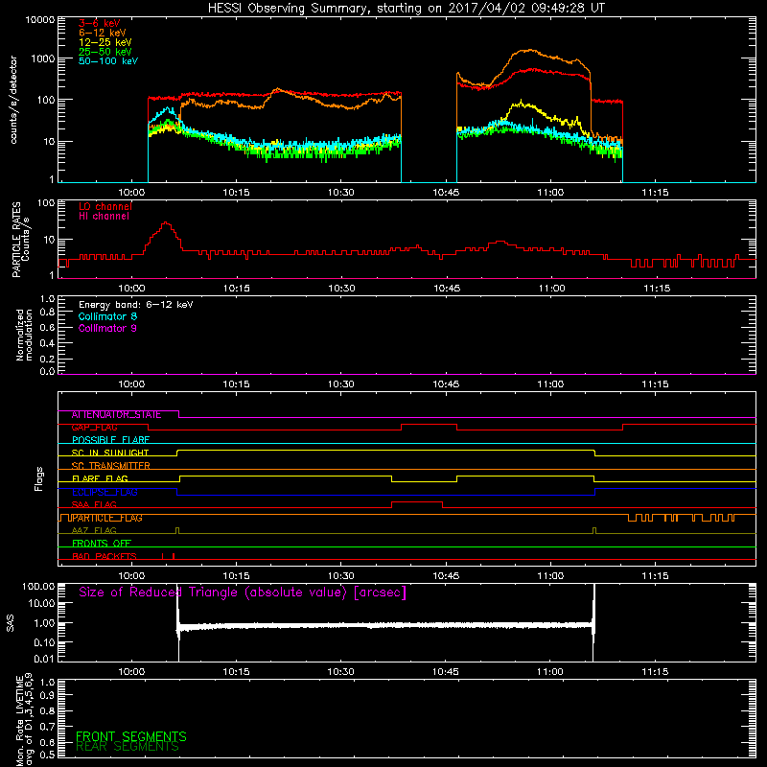Click the raised SAA_FLAG step segment
The height and width of the screenshot is (767, 767).
click(x=417, y=502)
